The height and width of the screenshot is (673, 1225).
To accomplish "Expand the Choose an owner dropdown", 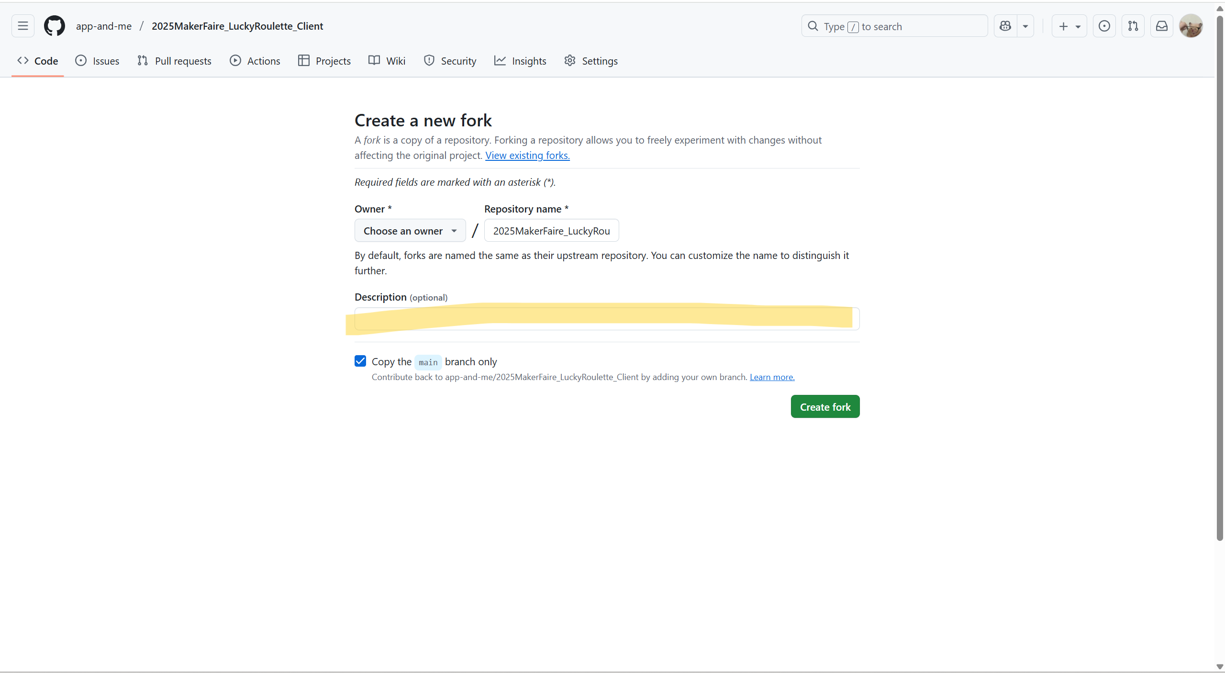I will [410, 231].
